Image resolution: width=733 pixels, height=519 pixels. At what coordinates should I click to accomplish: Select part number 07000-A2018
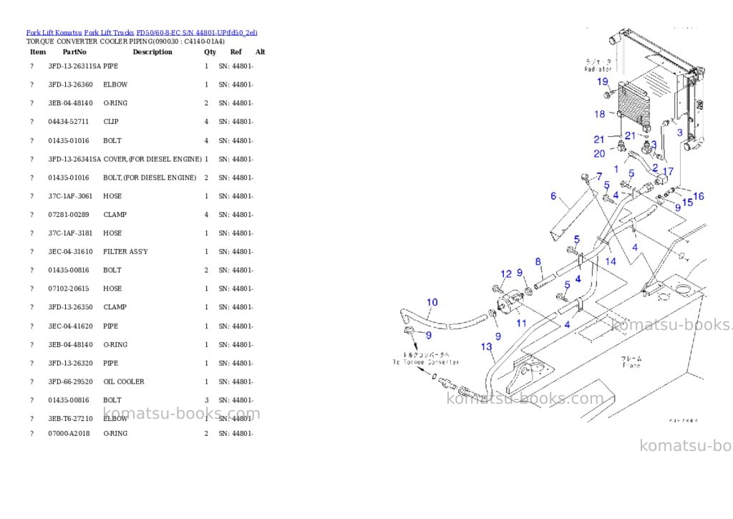click(x=69, y=433)
